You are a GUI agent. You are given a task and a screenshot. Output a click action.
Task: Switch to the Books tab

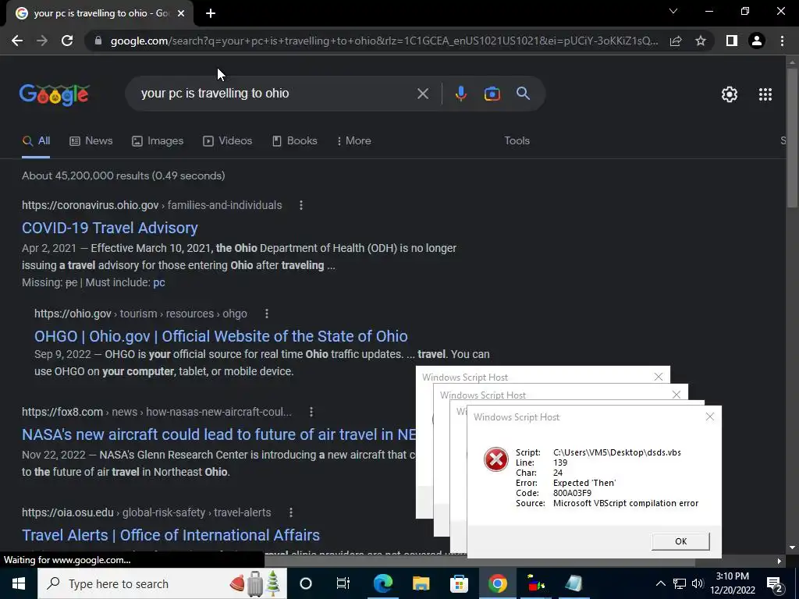pos(294,141)
